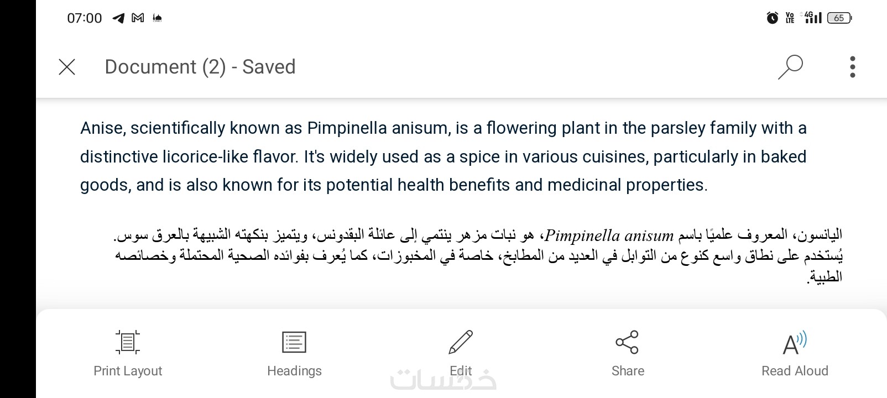Tap the battery indicator showing 65
This screenshot has height=398, width=887.
839,18
